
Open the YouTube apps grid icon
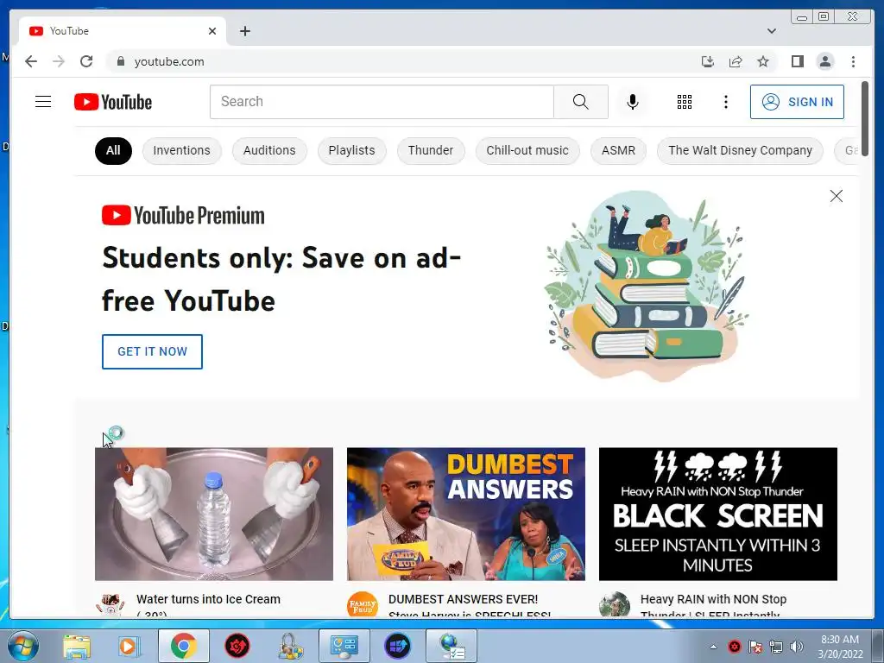[685, 102]
